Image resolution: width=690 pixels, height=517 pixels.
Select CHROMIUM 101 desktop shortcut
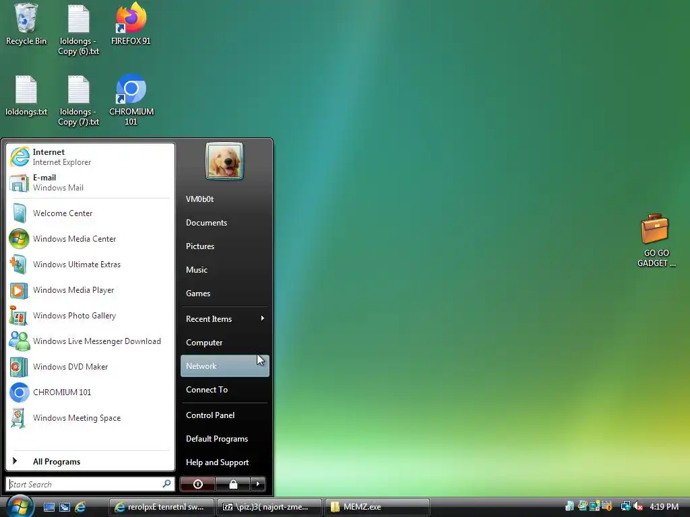pos(131,100)
